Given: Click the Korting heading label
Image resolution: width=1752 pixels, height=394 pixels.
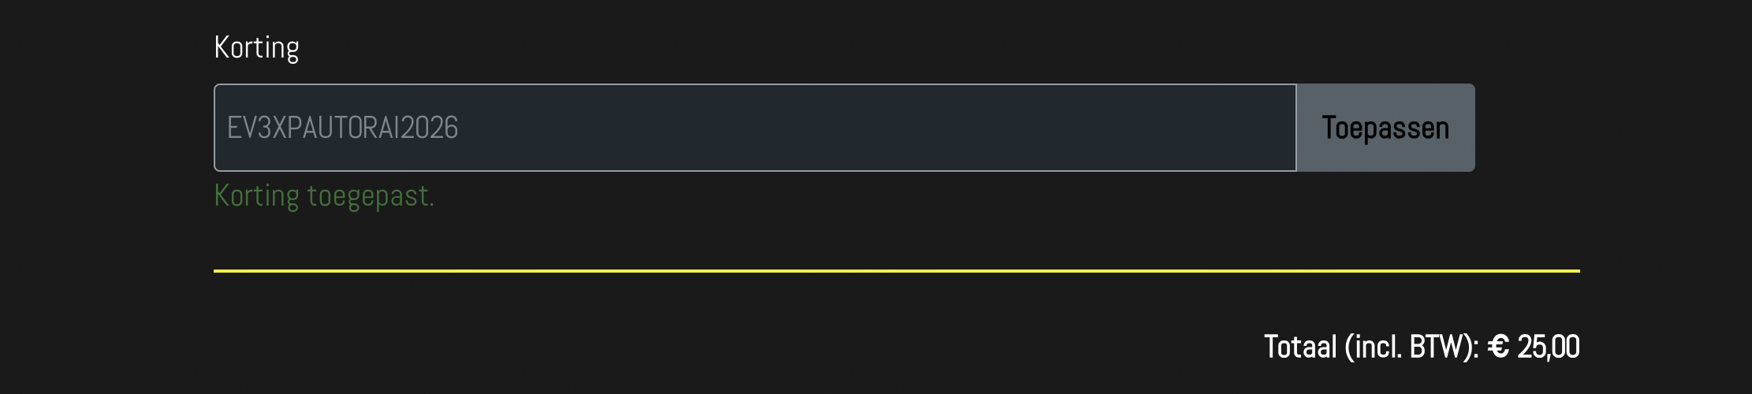Looking at the screenshot, I should pos(256,48).
